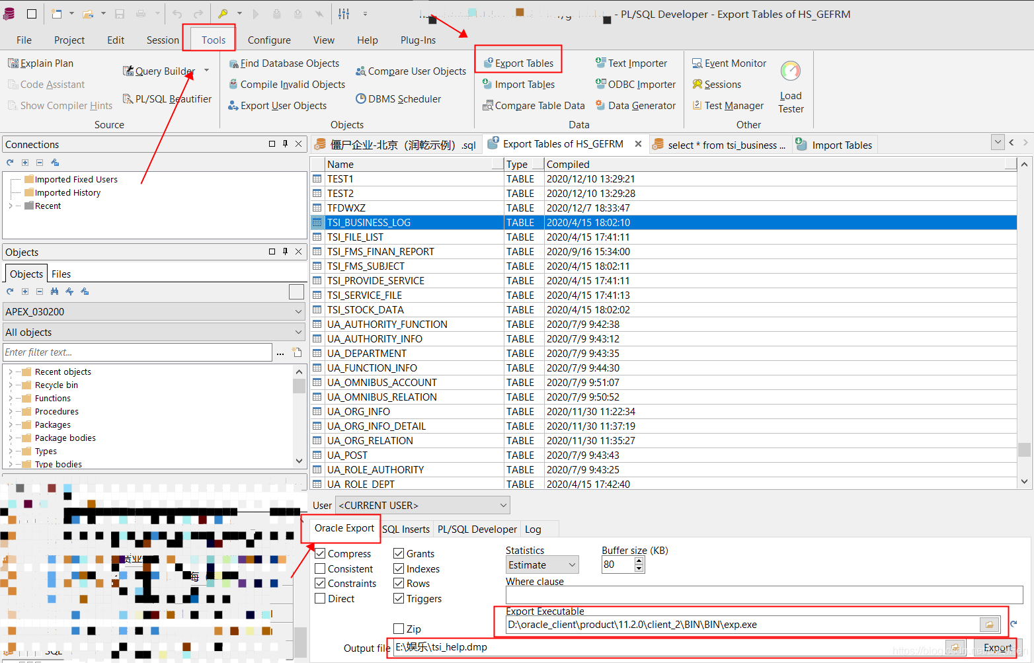Open Compare User Objects
Viewport: 1034px width, 663px height.
coord(411,71)
